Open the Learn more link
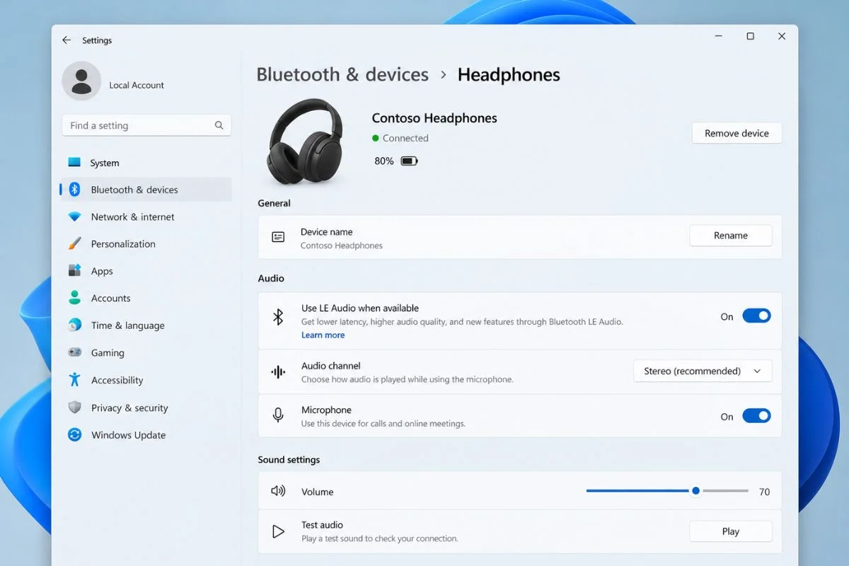This screenshot has height=566, width=849. (323, 335)
